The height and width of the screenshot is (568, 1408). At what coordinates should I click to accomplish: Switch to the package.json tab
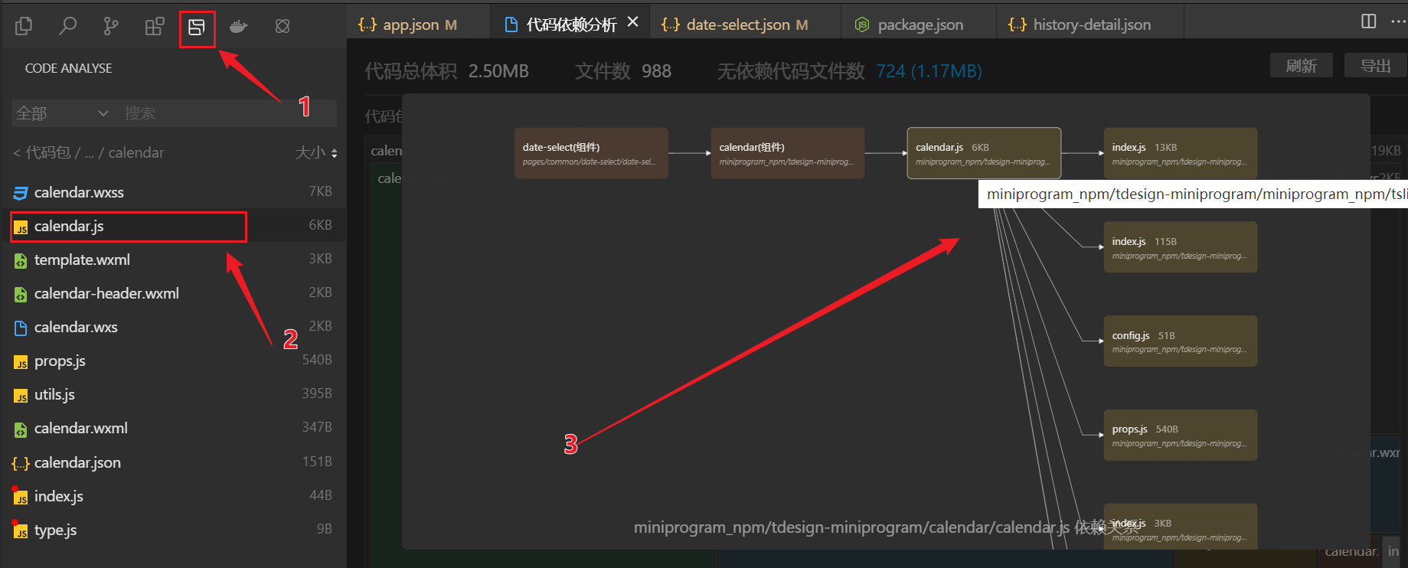tap(919, 24)
